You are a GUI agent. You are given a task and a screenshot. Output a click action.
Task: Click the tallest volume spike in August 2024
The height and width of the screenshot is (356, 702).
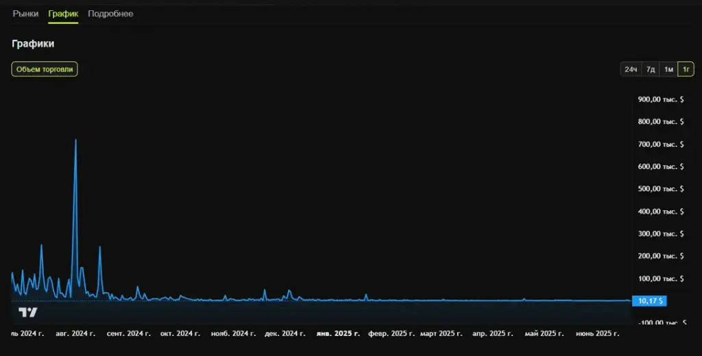click(75, 140)
